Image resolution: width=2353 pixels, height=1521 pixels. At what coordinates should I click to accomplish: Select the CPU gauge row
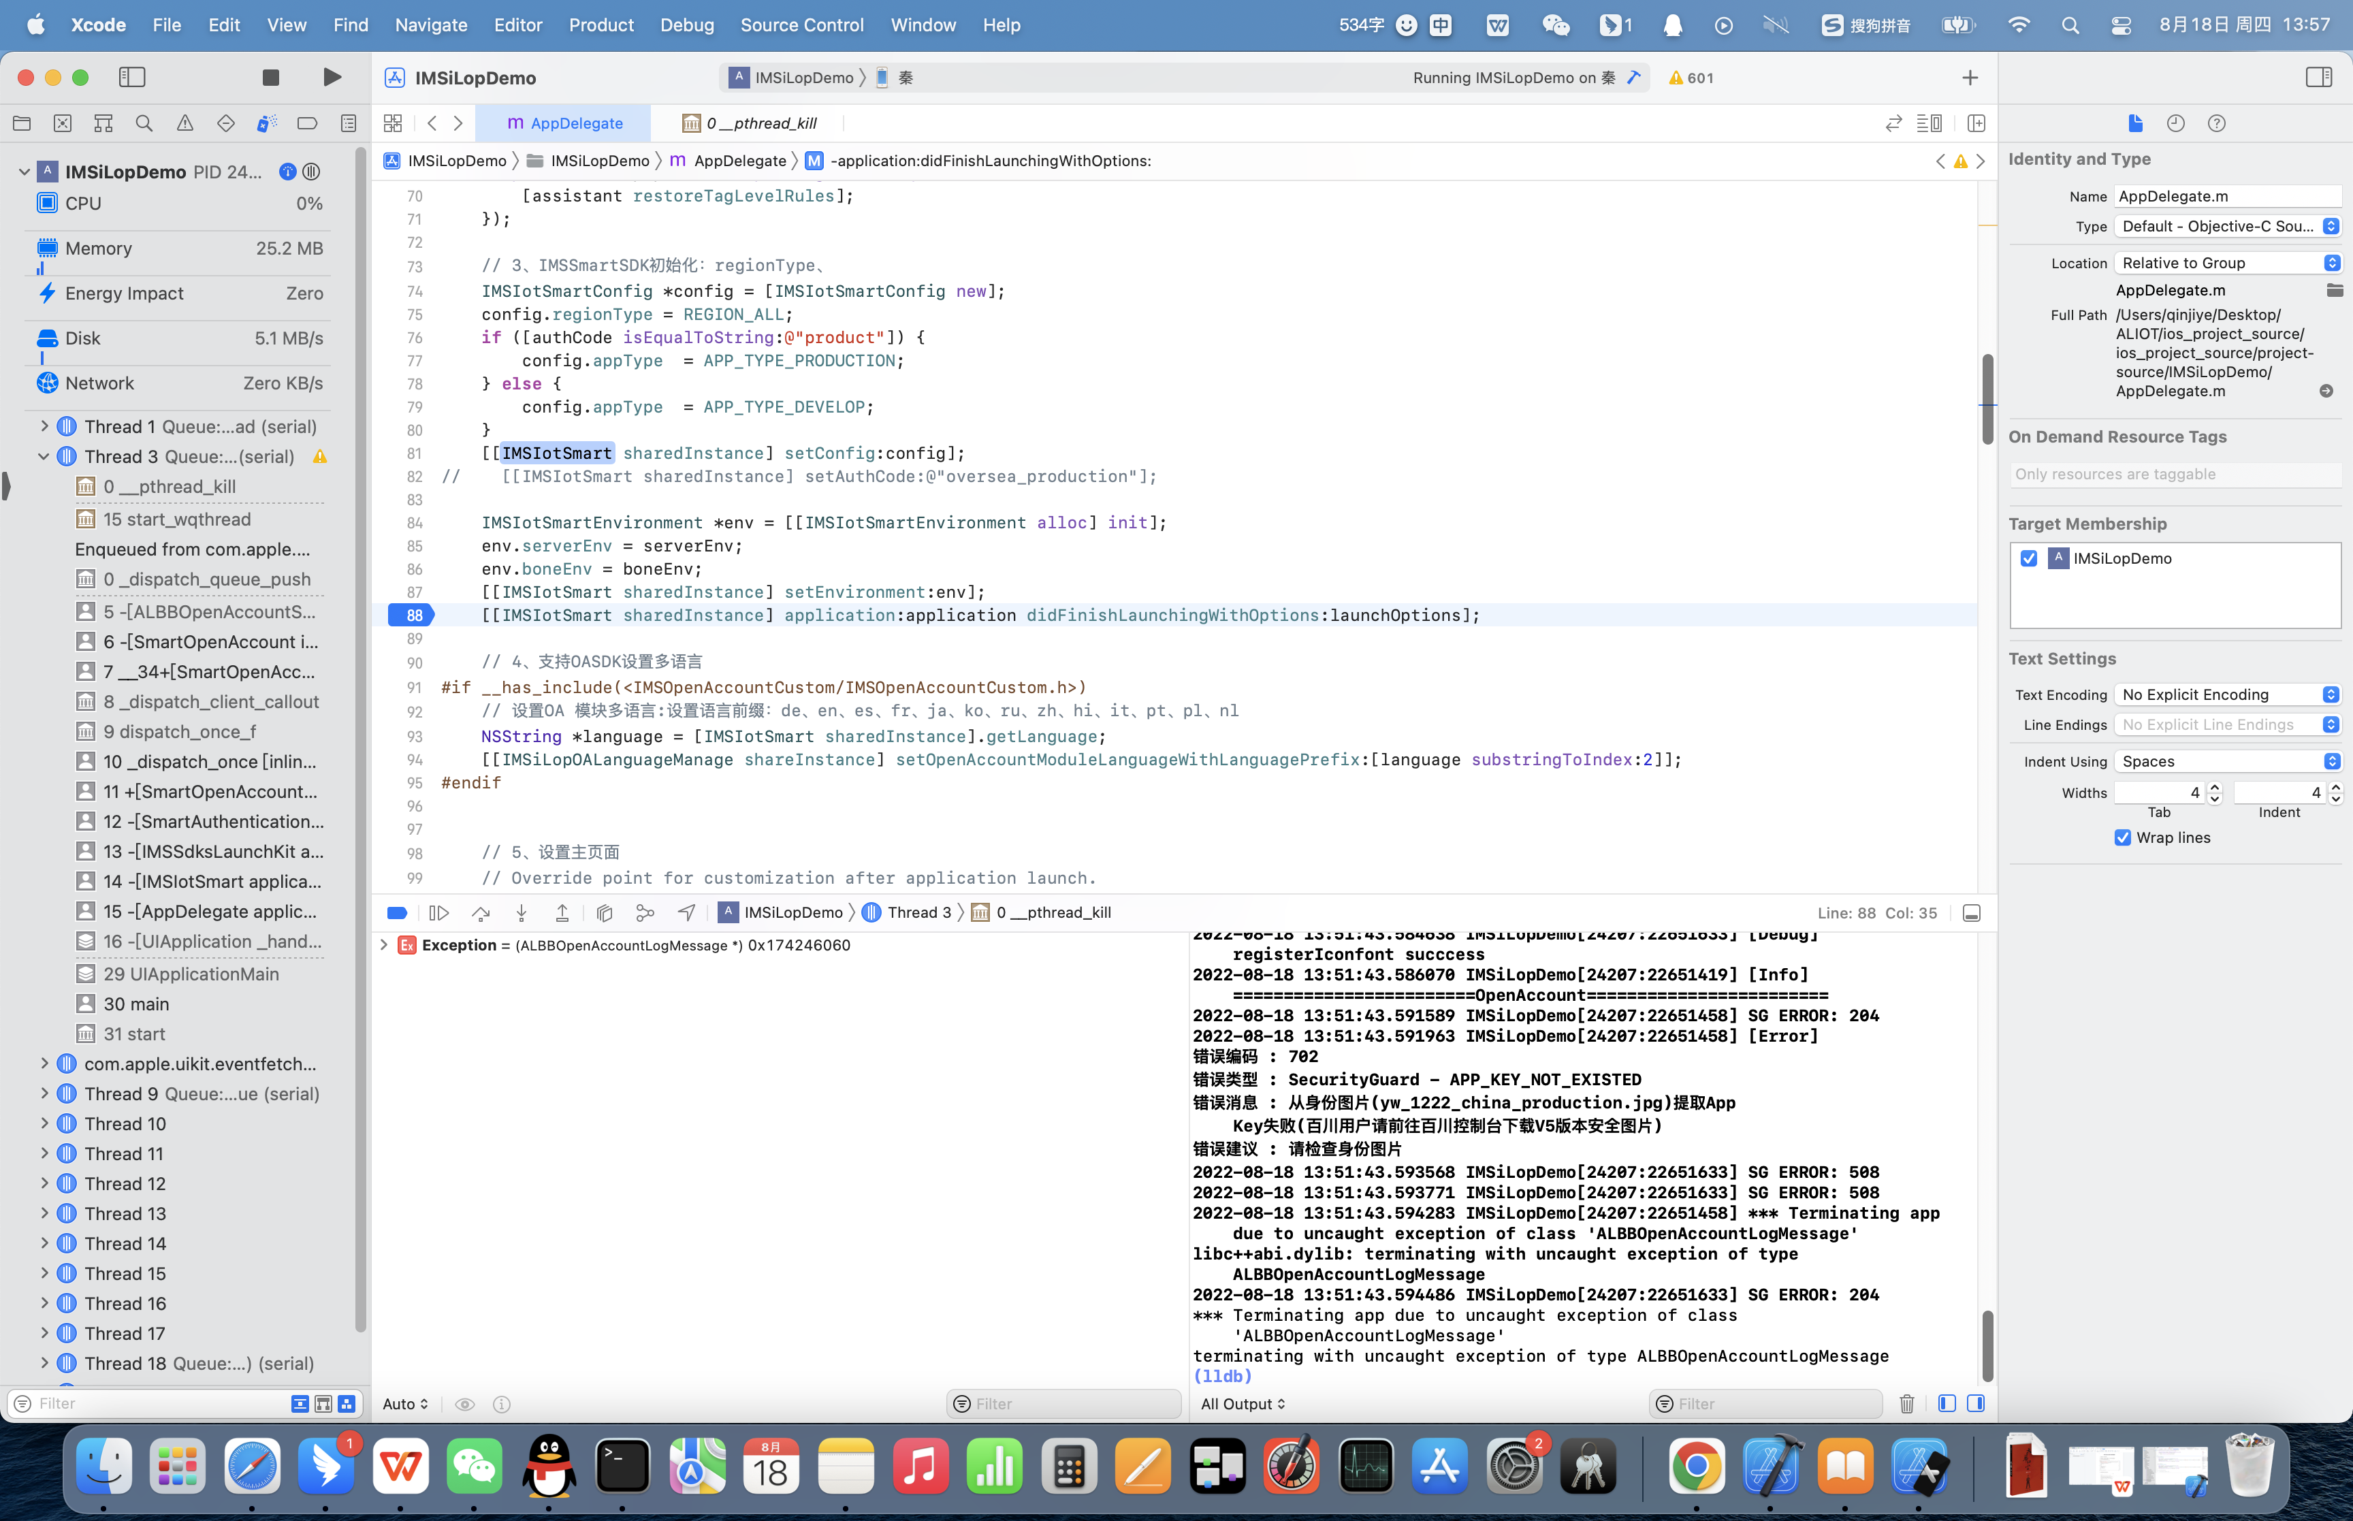pyautogui.click(x=180, y=204)
